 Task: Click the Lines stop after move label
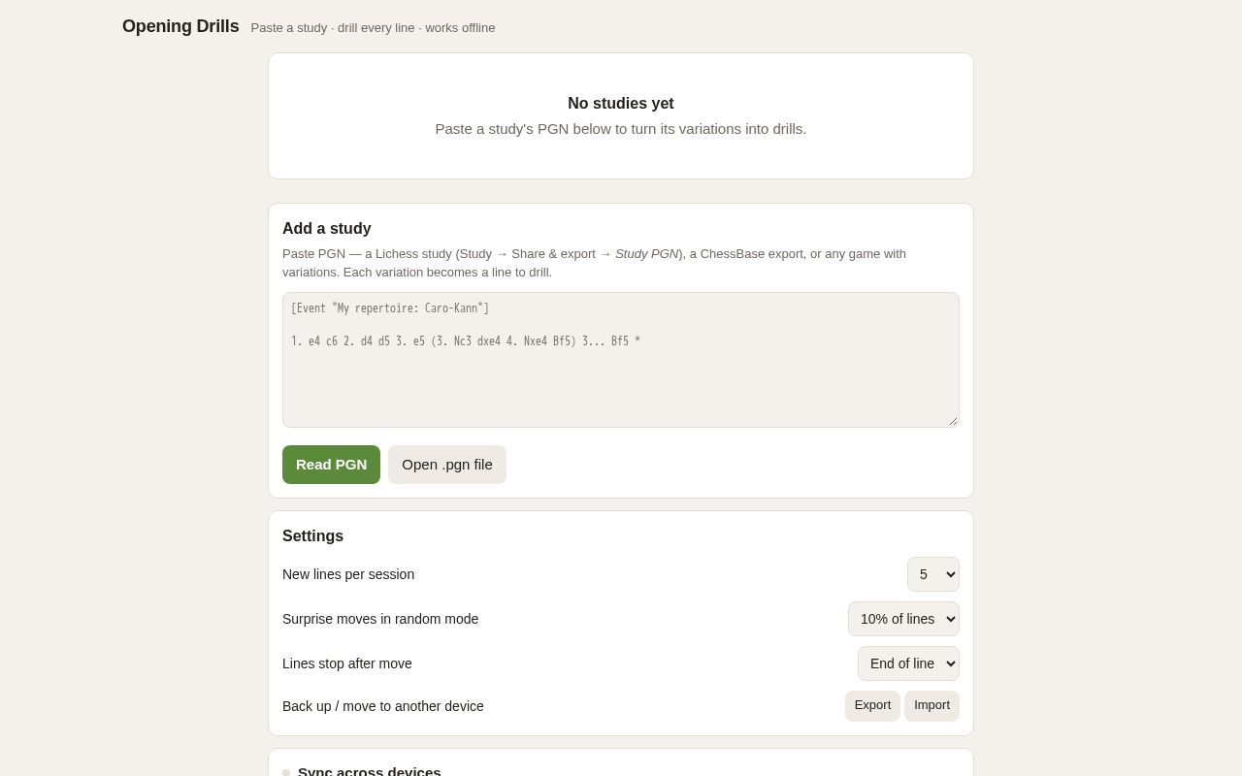347,663
